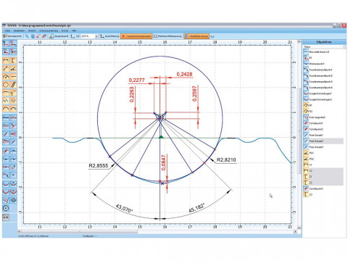Select the circle drawing tool in left palette

[x=6, y=85]
